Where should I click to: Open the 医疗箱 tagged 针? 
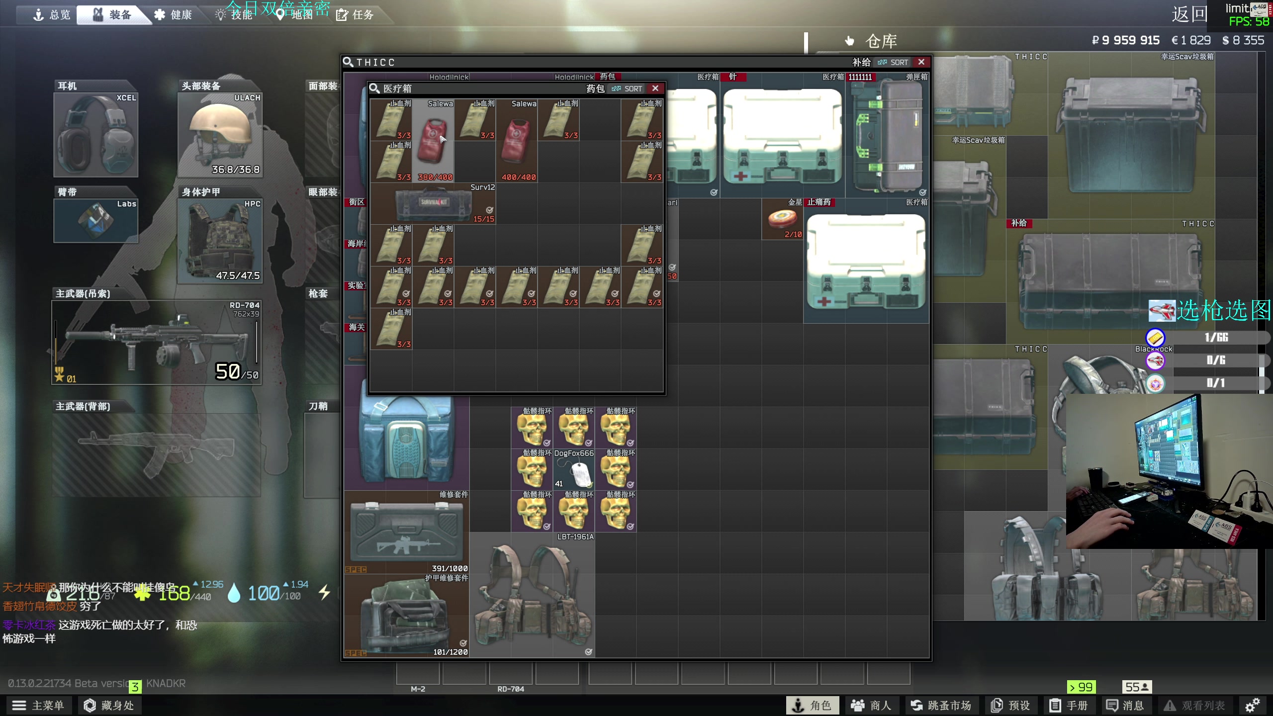[783, 135]
